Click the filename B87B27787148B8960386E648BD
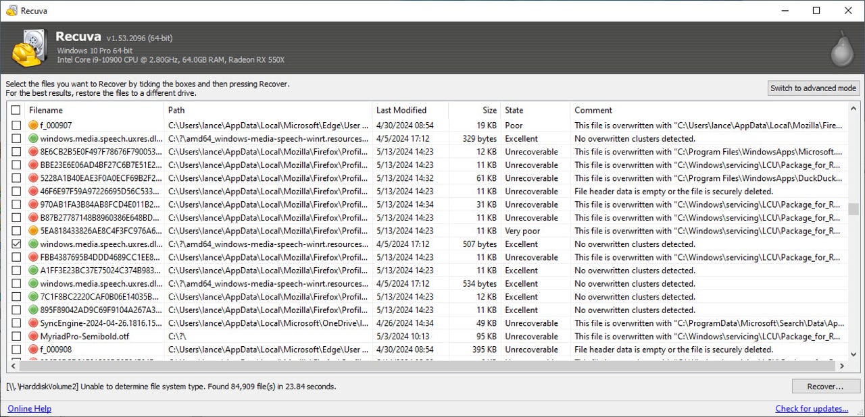Screen dimensions: 865x417 101,217
